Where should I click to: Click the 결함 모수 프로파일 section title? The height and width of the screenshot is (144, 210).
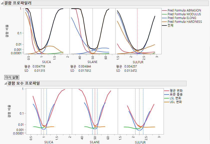24,83
